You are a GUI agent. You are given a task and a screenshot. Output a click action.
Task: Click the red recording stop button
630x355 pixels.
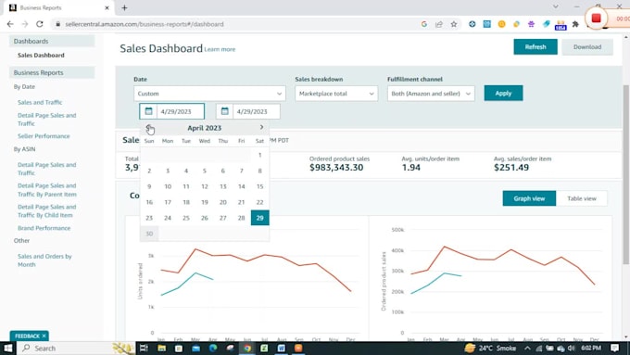pyautogui.click(x=597, y=19)
